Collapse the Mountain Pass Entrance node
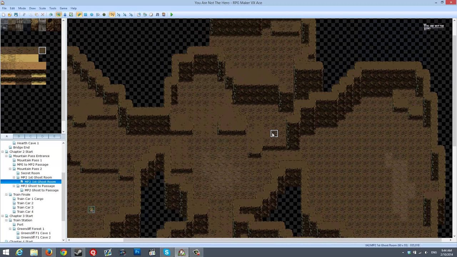This screenshot has width=457, height=257. (x=6, y=156)
